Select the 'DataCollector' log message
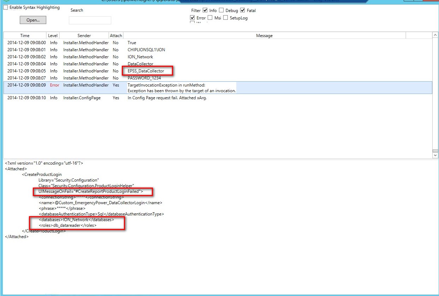 140,64
